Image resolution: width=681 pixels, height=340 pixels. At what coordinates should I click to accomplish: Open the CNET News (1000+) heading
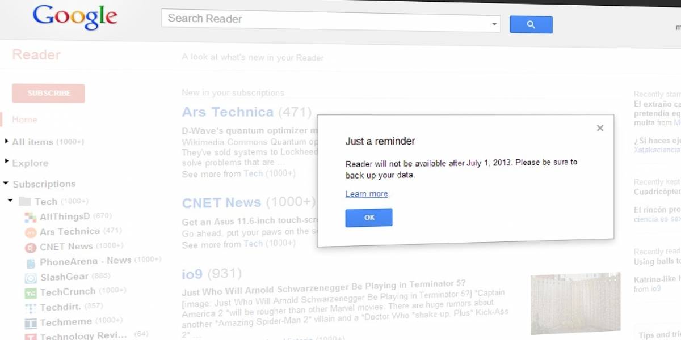pyautogui.click(x=249, y=202)
